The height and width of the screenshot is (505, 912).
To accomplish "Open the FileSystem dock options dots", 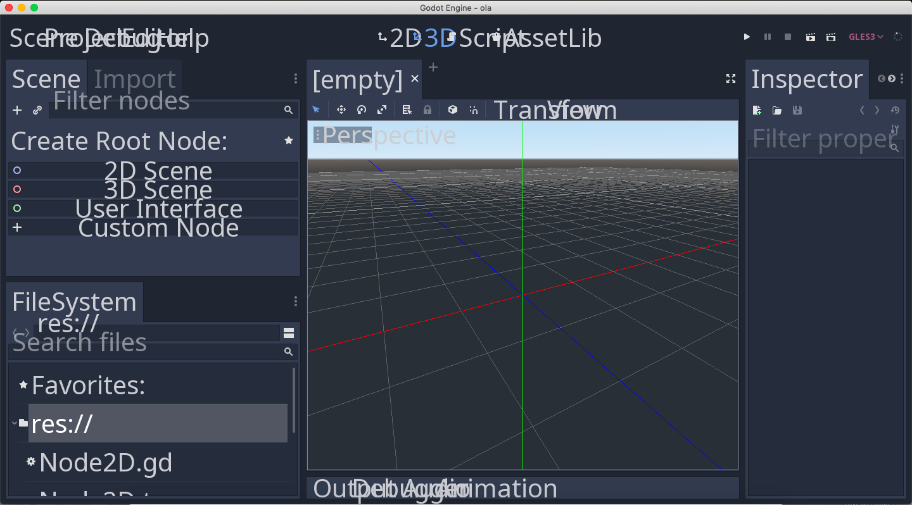I will 295,301.
